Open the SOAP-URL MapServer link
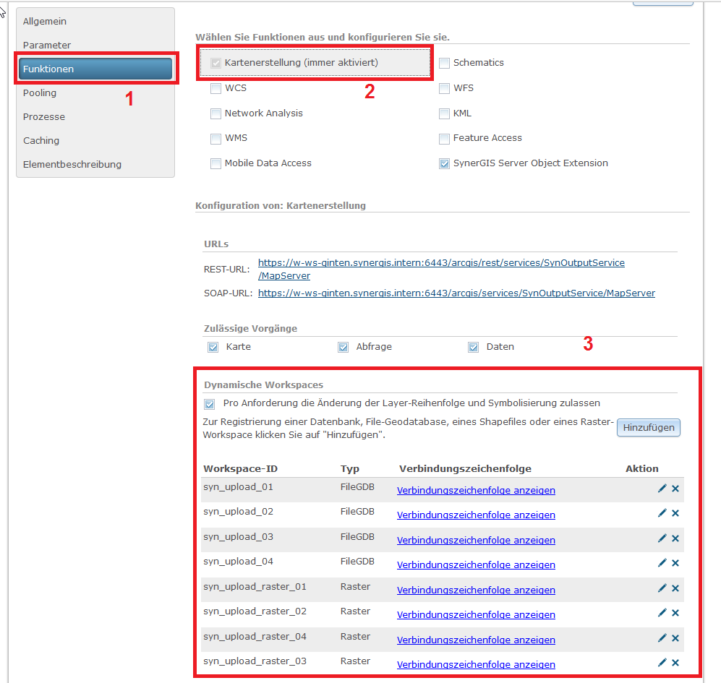Image resolution: width=721 pixels, height=683 pixels. [x=456, y=293]
